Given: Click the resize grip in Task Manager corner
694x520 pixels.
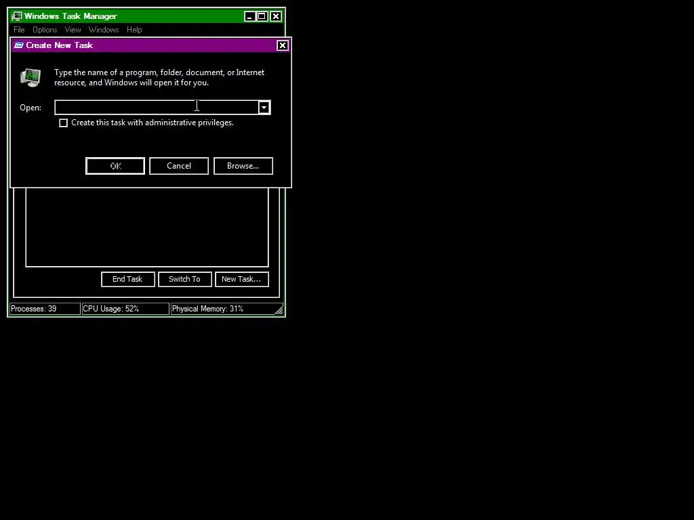Looking at the screenshot, I should tap(279, 310).
